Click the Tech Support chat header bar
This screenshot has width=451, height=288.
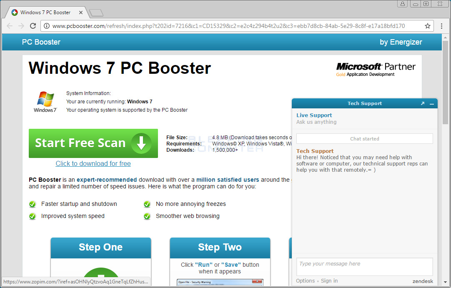(x=365, y=103)
